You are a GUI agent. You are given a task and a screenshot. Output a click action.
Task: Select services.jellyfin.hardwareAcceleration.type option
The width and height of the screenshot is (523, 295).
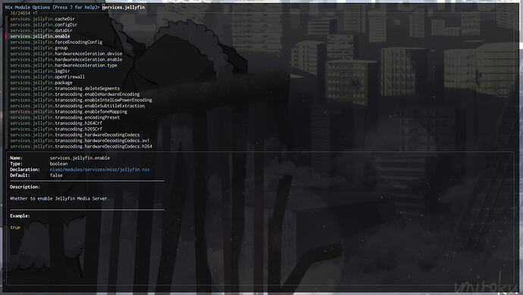64,65
